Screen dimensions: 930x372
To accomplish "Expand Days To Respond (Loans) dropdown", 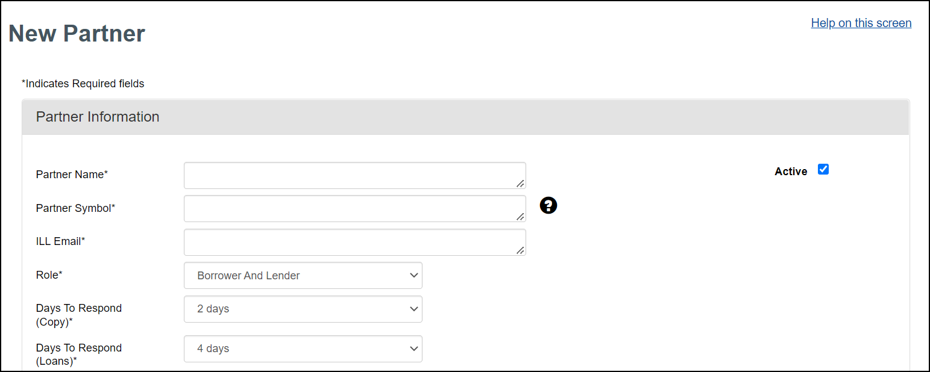I will click(303, 349).
